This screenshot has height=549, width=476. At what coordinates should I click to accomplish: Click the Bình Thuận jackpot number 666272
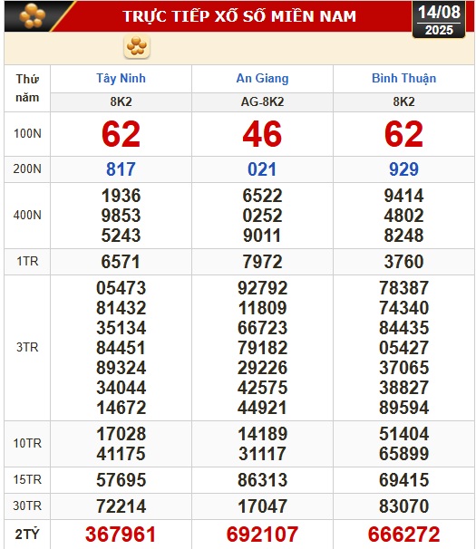[x=403, y=535]
